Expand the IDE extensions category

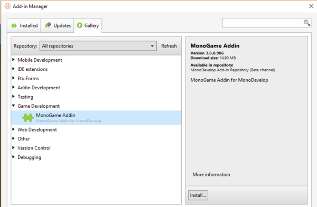coord(13,69)
